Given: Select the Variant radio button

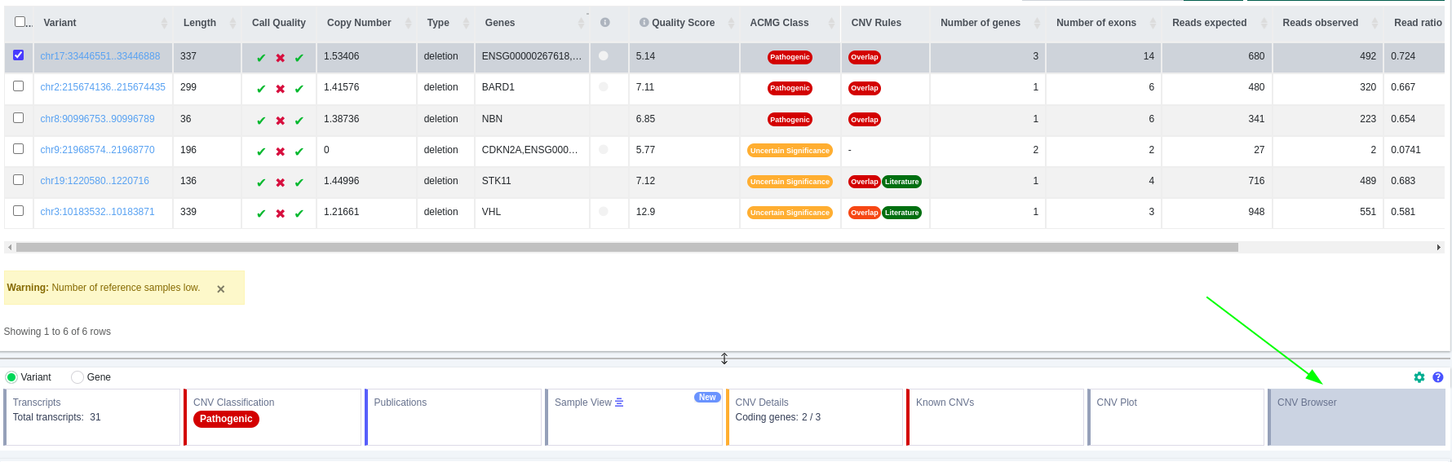Looking at the screenshot, I should coord(11,377).
